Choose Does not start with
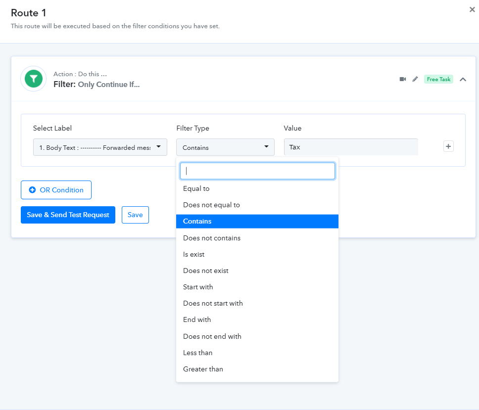Screen dimensions: 479x410 pos(257,304)
